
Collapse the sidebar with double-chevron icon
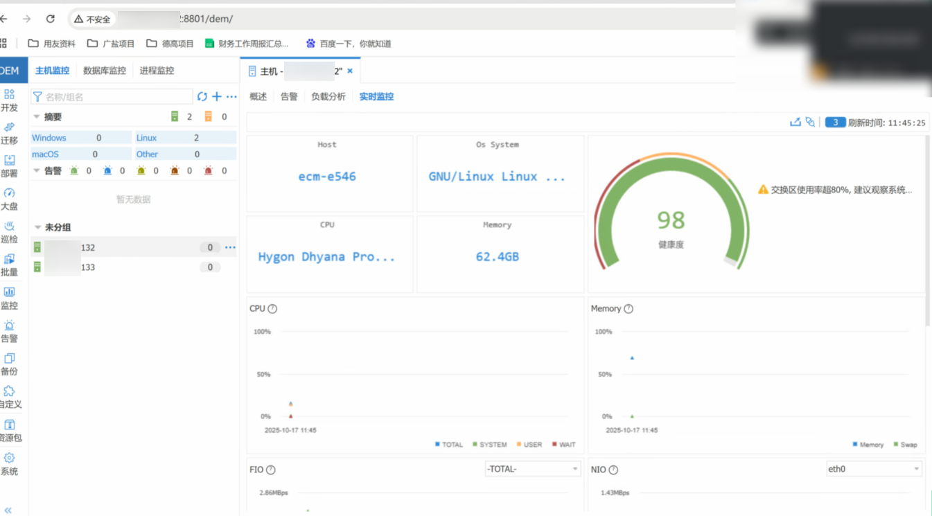pyautogui.click(x=8, y=510)
